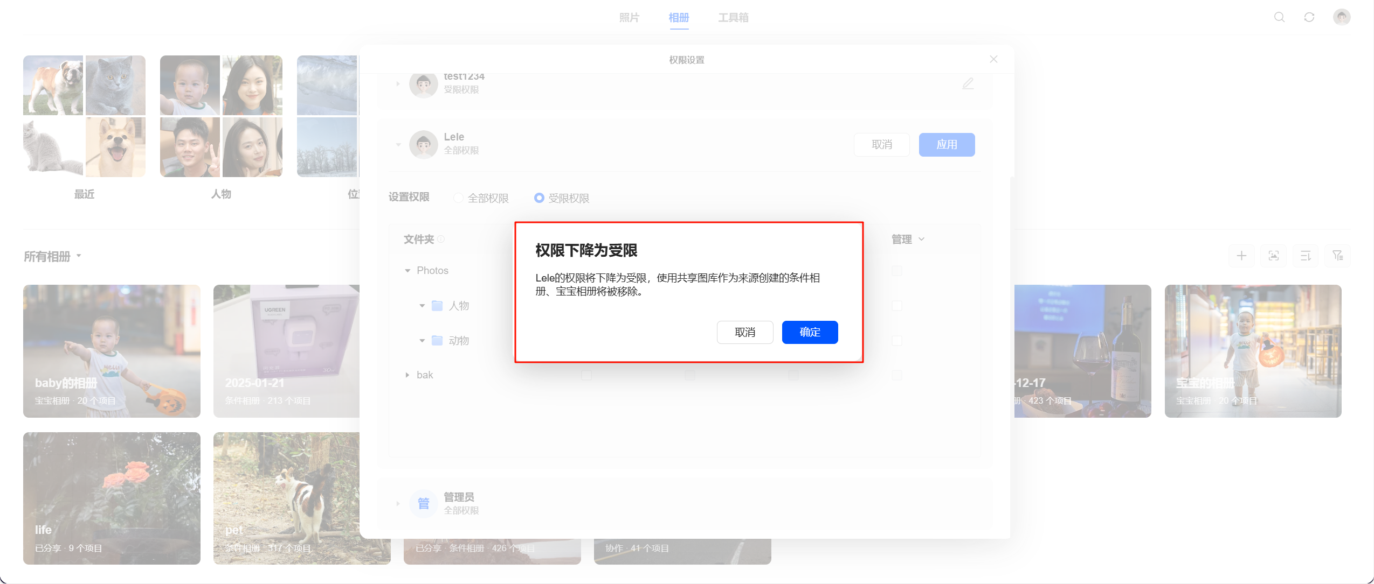Click the filter funnel icon
This screenshot has width=1374, height=584.
pos(1337,256)
